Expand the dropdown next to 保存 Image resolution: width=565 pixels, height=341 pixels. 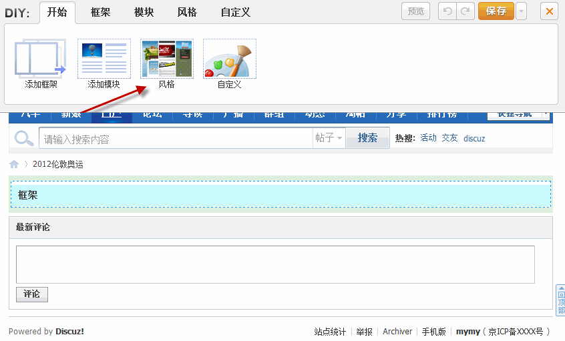point(521,11)
